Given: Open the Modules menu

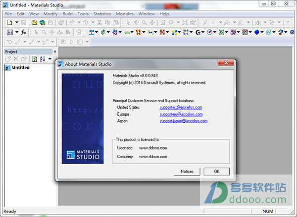Looking at the screenshot, I should tap(124, 14).
